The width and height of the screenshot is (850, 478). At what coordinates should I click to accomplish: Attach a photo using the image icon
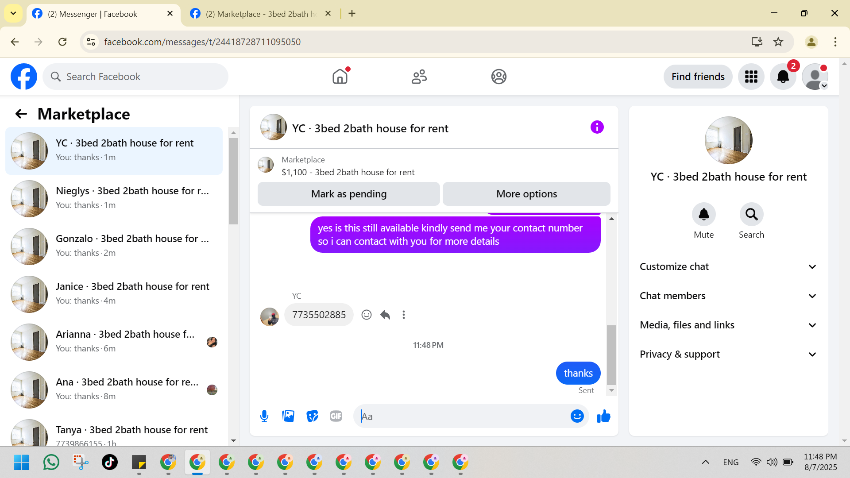point(288,416)
